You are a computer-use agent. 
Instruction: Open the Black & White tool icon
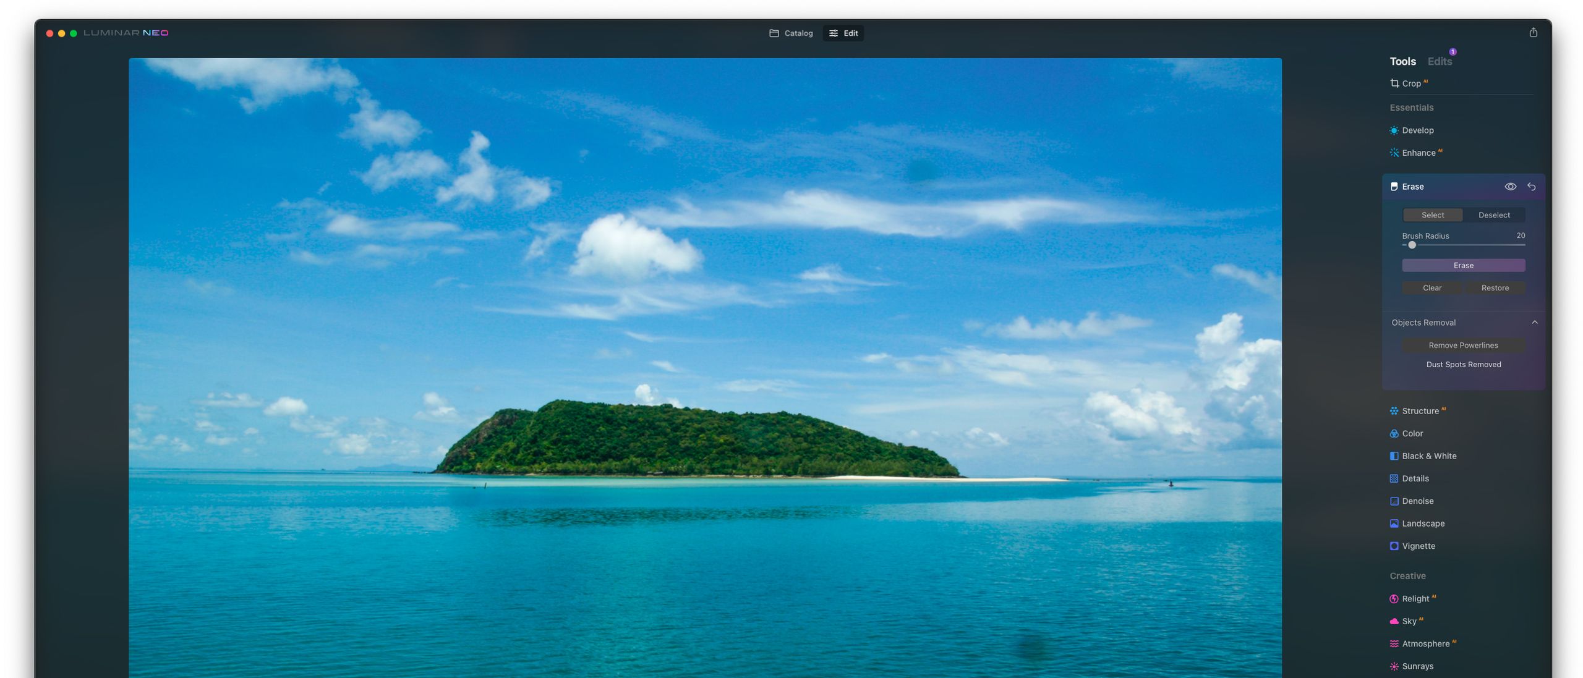point(1394,456)
